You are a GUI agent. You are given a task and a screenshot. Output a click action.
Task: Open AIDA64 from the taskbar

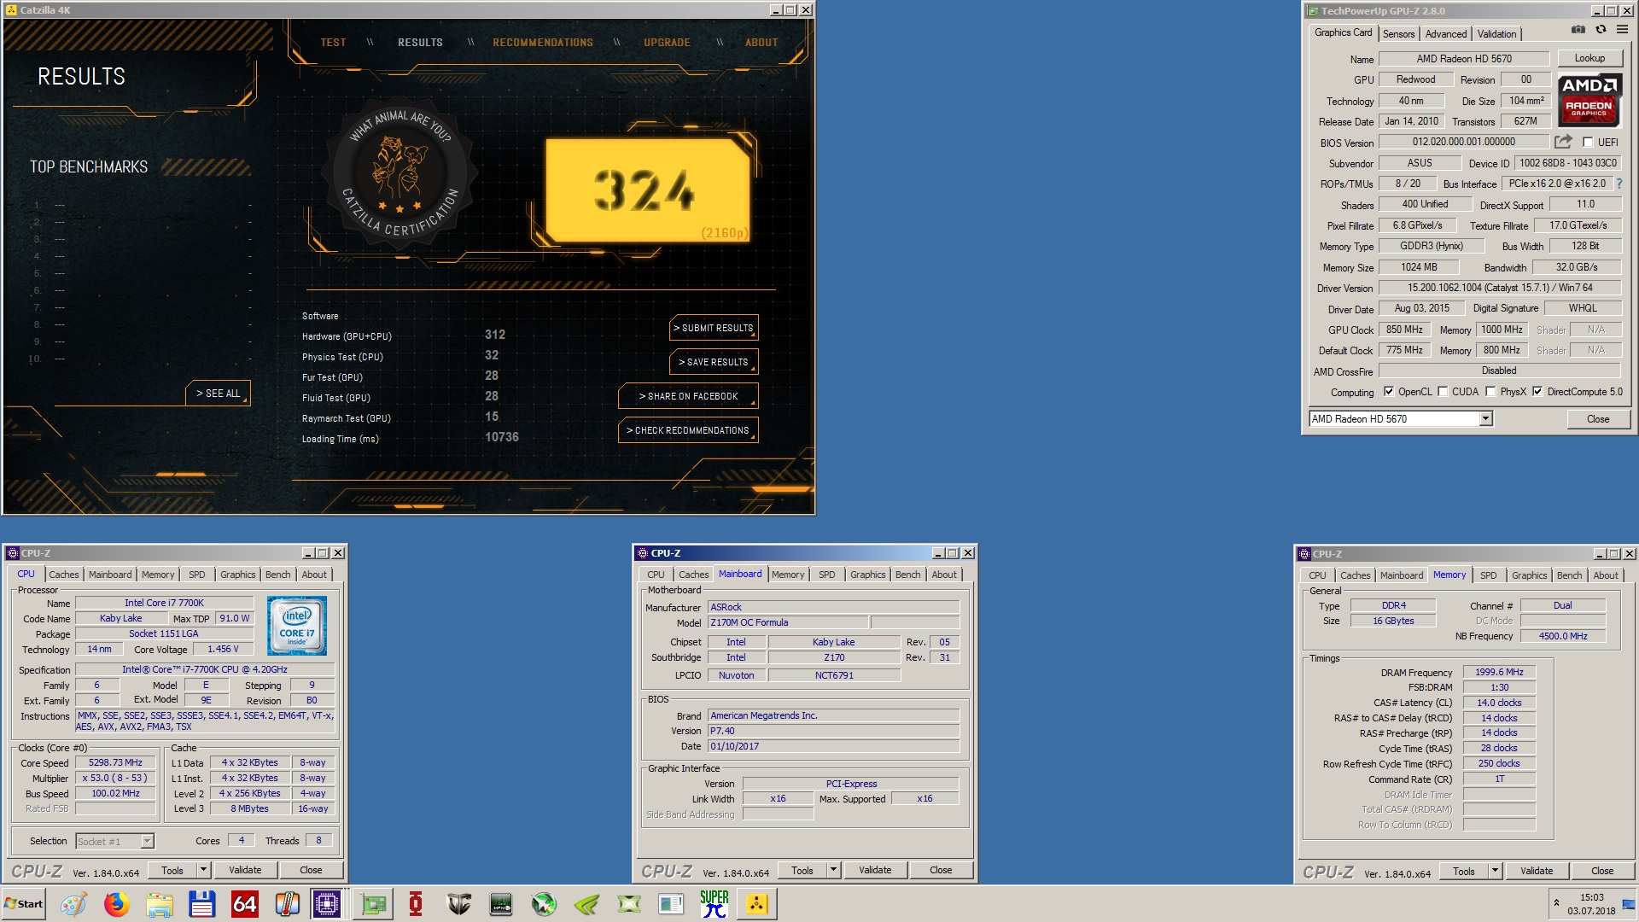(x=245, y=904)
